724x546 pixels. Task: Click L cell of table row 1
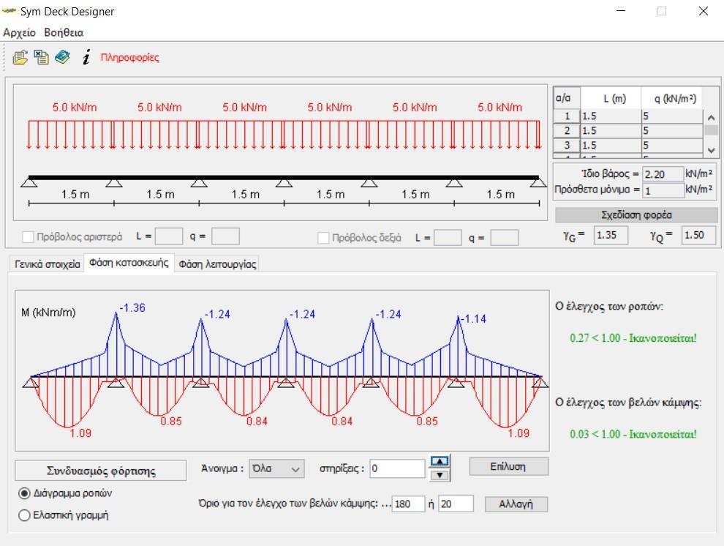click(611, 116)
